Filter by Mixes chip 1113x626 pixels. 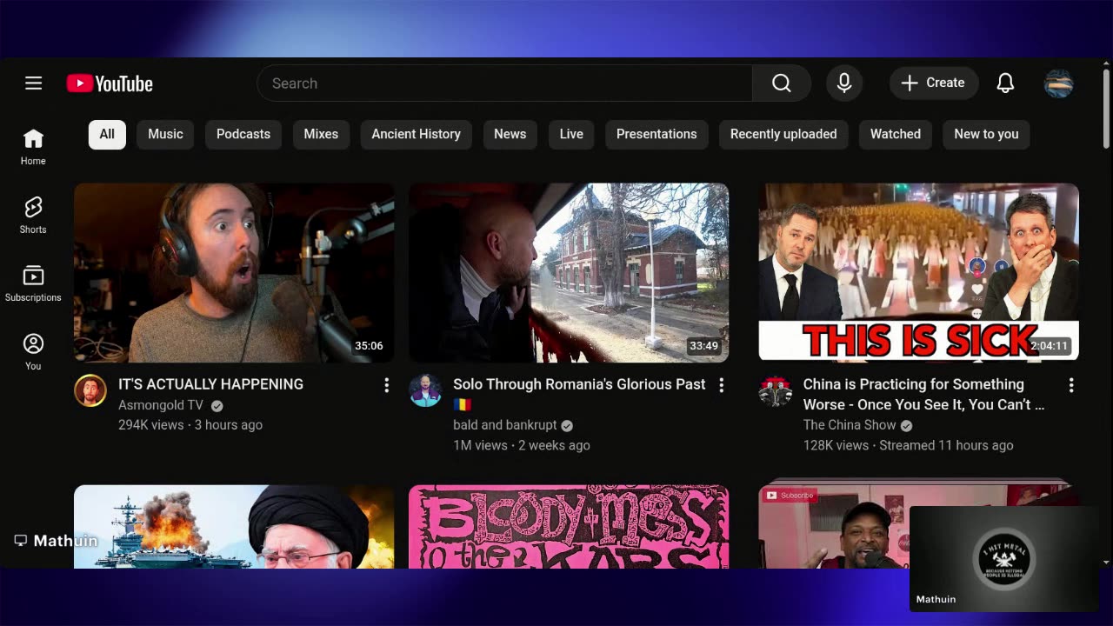pyautogui.click(x=321, y=134)
